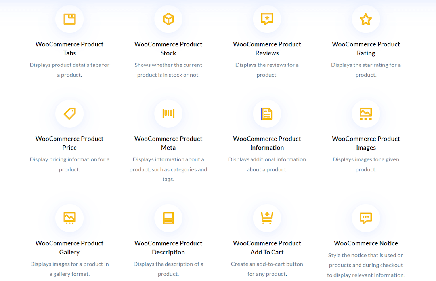Open the WooCommerce Product Stock heading
This screenshot has height=281, width=436.
pyautogui.click(x=168, y=49)
